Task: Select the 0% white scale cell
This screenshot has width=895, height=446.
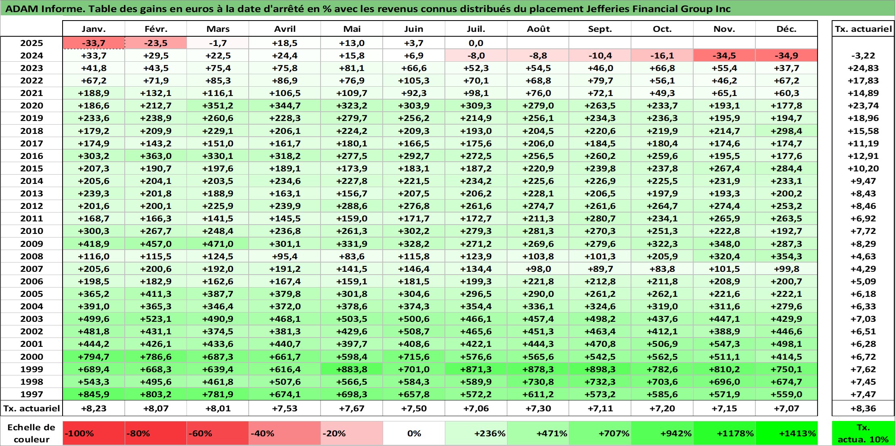Action: pos(414,433)
